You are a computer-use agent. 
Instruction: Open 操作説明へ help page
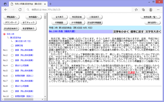tap(153, 23)
